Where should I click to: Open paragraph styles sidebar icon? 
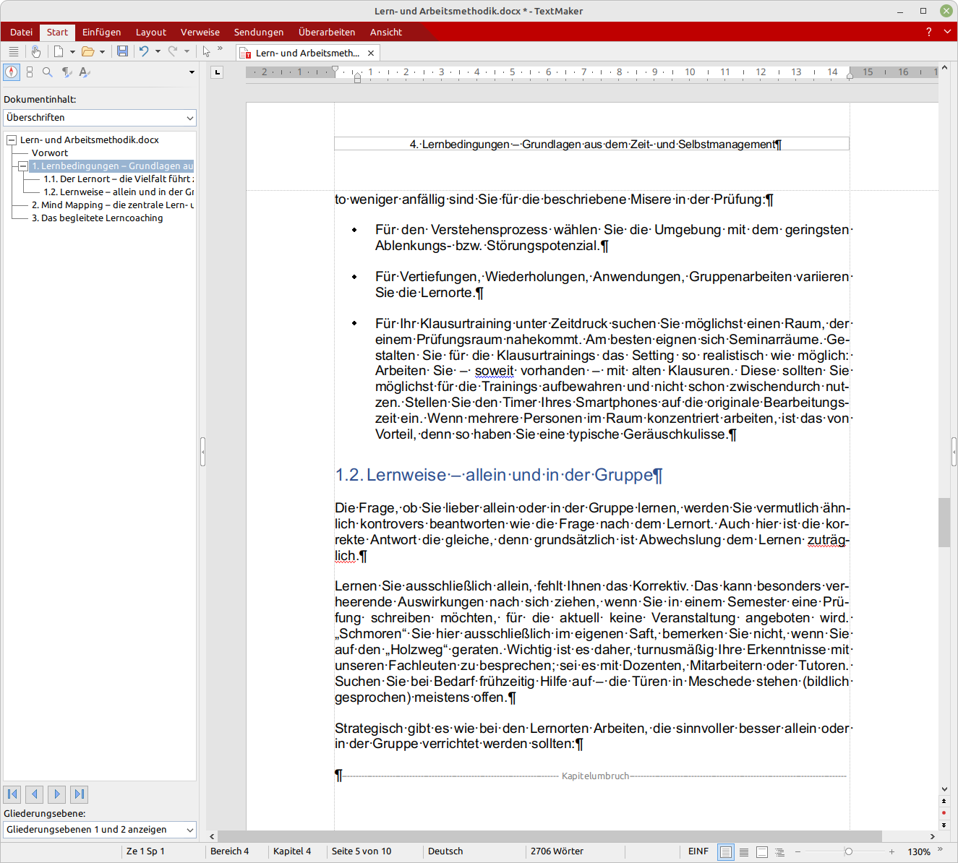pos(67,72)
